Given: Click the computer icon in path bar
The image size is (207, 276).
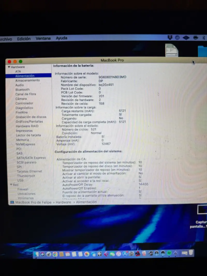Looking at the screenshot, I should point(12,203).
